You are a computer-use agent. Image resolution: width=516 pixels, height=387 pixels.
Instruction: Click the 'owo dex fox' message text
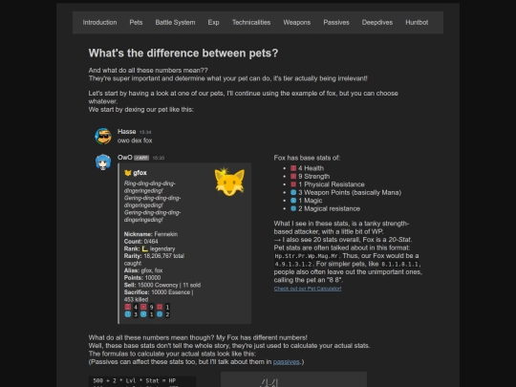click(x=135, y=140)
